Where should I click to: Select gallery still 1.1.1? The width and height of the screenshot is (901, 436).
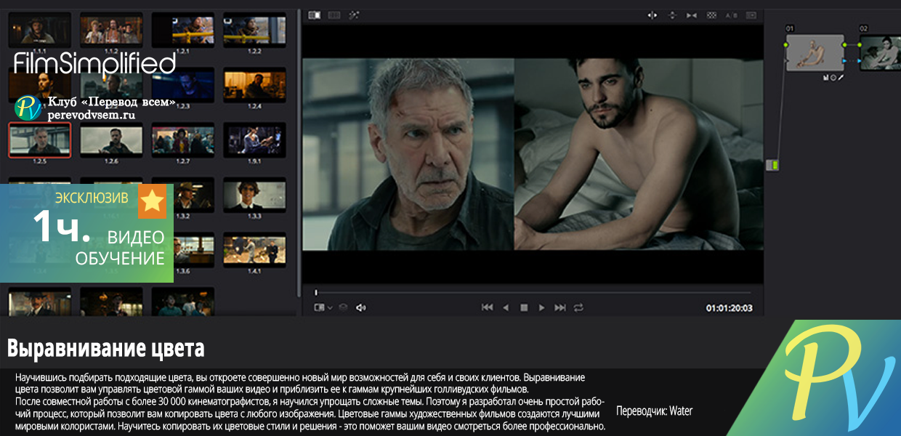point(39,30)
